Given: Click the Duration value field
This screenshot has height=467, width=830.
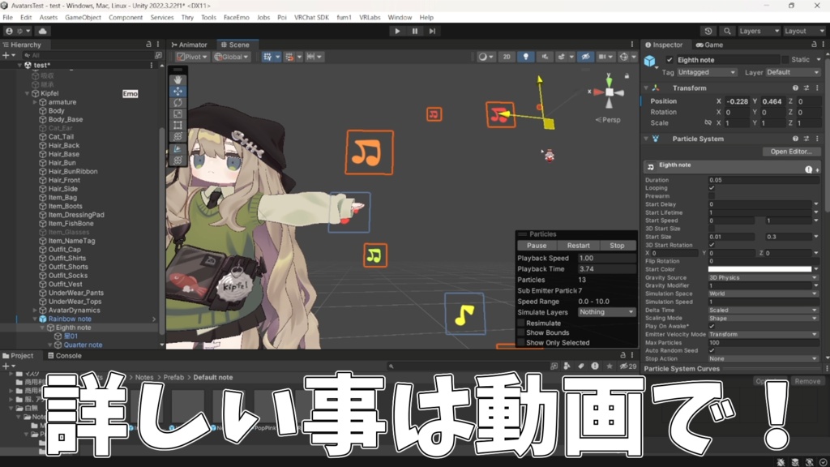Looking at the screenshot, I should point(763,180).
